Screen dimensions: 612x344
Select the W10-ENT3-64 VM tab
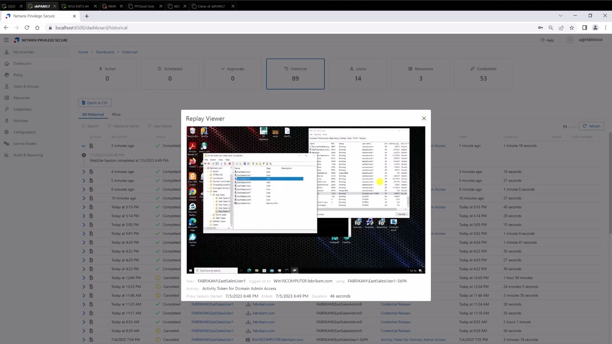[78, 6]
